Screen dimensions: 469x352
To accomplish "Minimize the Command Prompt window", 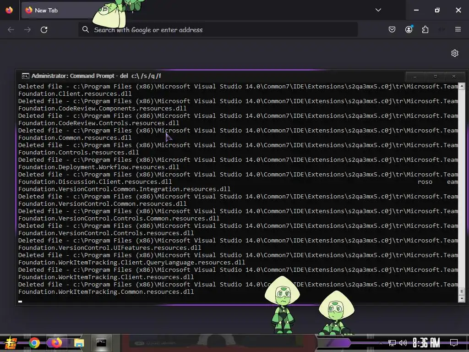I will click(x=415, y=77).
